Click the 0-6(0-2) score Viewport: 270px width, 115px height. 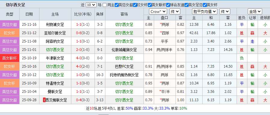(x=83, y=33)
